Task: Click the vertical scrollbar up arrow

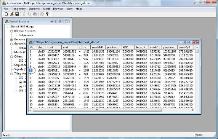Action: [197, 47]
